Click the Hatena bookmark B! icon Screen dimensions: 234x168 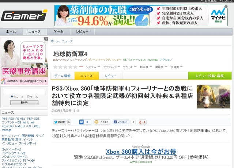(x=81, y=122)
